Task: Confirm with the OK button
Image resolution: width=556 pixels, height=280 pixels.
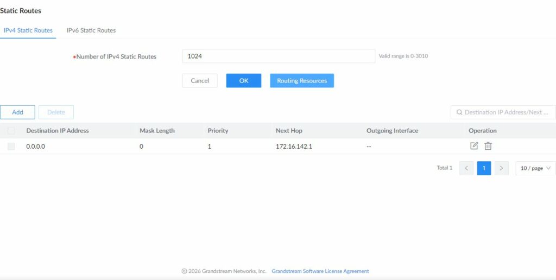Action: point(244,80)
